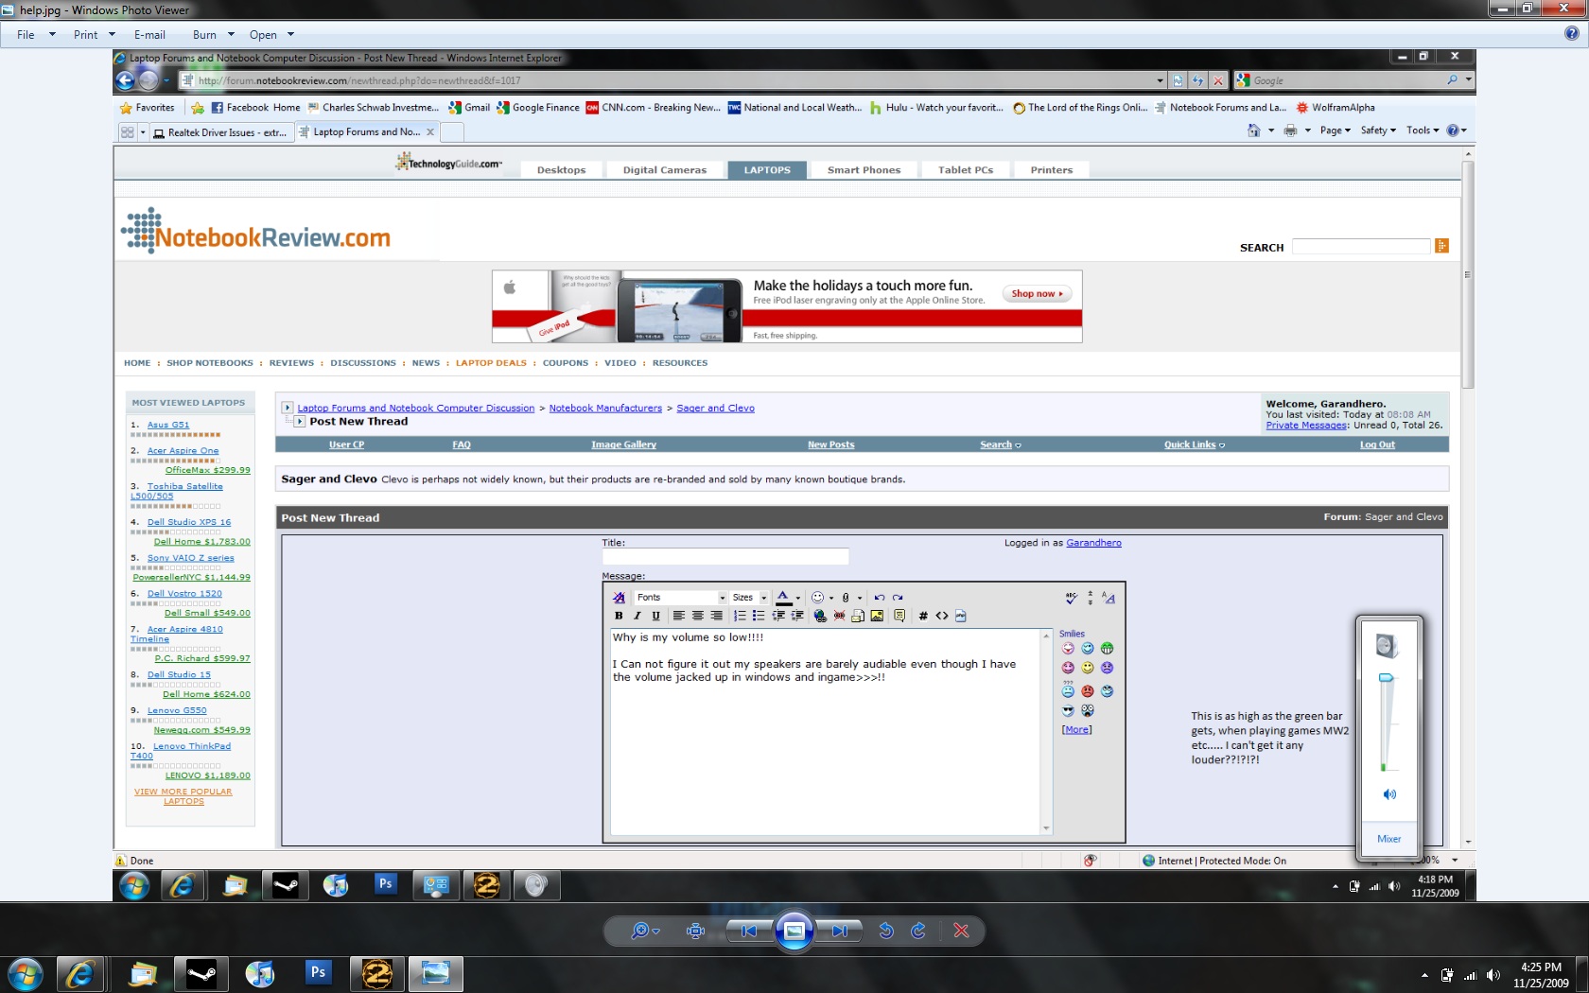Delete the photo with the red X
The height and width of the screenshot is (993, 1589).
961,931
